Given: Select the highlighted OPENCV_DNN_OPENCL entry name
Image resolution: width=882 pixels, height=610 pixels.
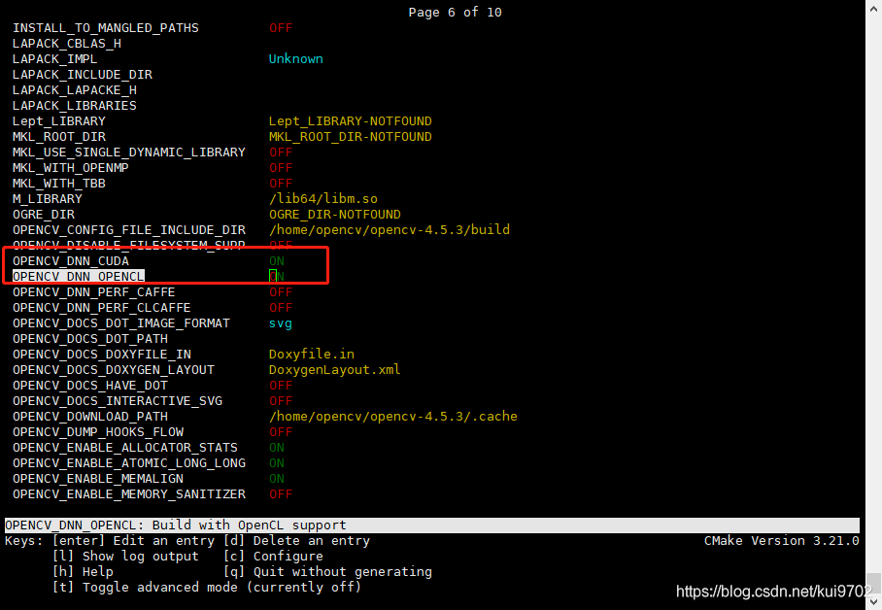Looking at the screenshot, I should [x=79, y=276].
